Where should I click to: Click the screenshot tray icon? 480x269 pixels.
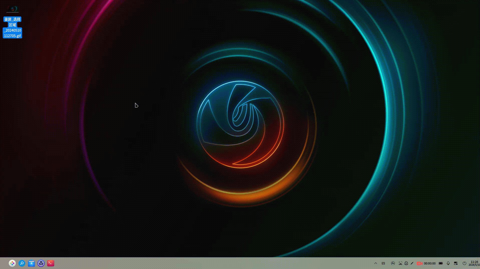(x=400, y=263)
